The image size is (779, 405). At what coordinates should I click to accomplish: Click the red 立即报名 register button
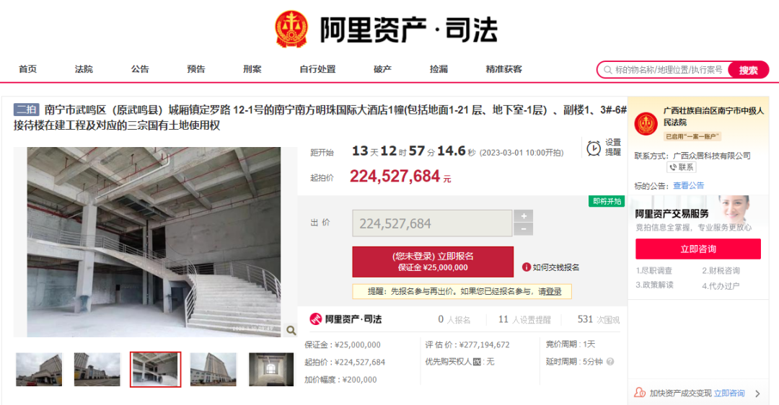pos(433,262)
